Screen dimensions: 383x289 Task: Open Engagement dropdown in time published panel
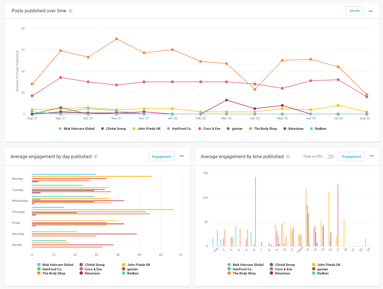pos(352,157)
